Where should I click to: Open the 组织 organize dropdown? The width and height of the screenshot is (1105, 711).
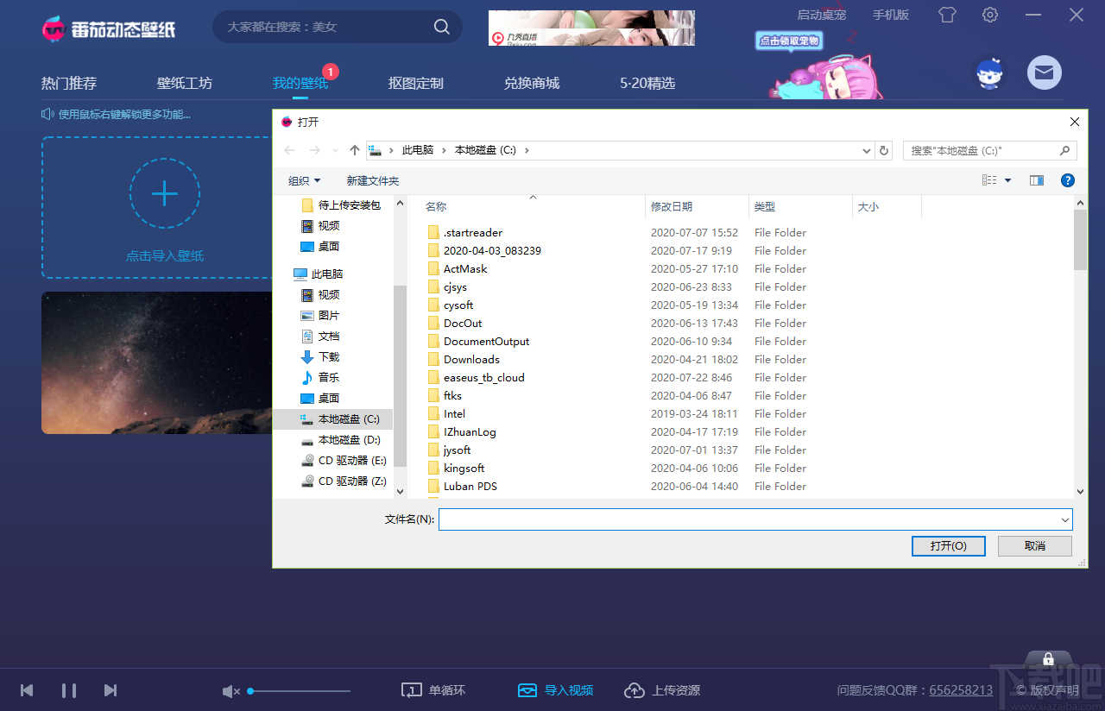click(x=304, y=180)
